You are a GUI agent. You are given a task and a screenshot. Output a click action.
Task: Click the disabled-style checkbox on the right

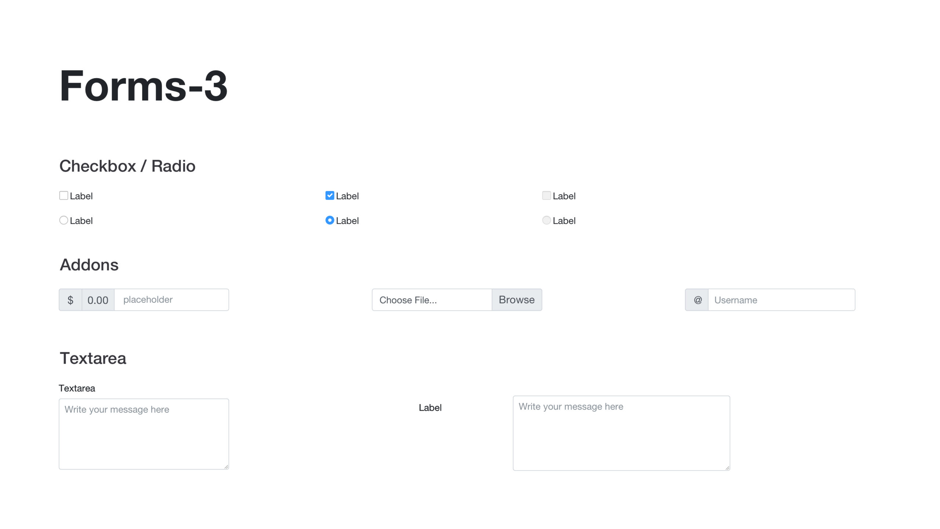[x=546, y=196]
